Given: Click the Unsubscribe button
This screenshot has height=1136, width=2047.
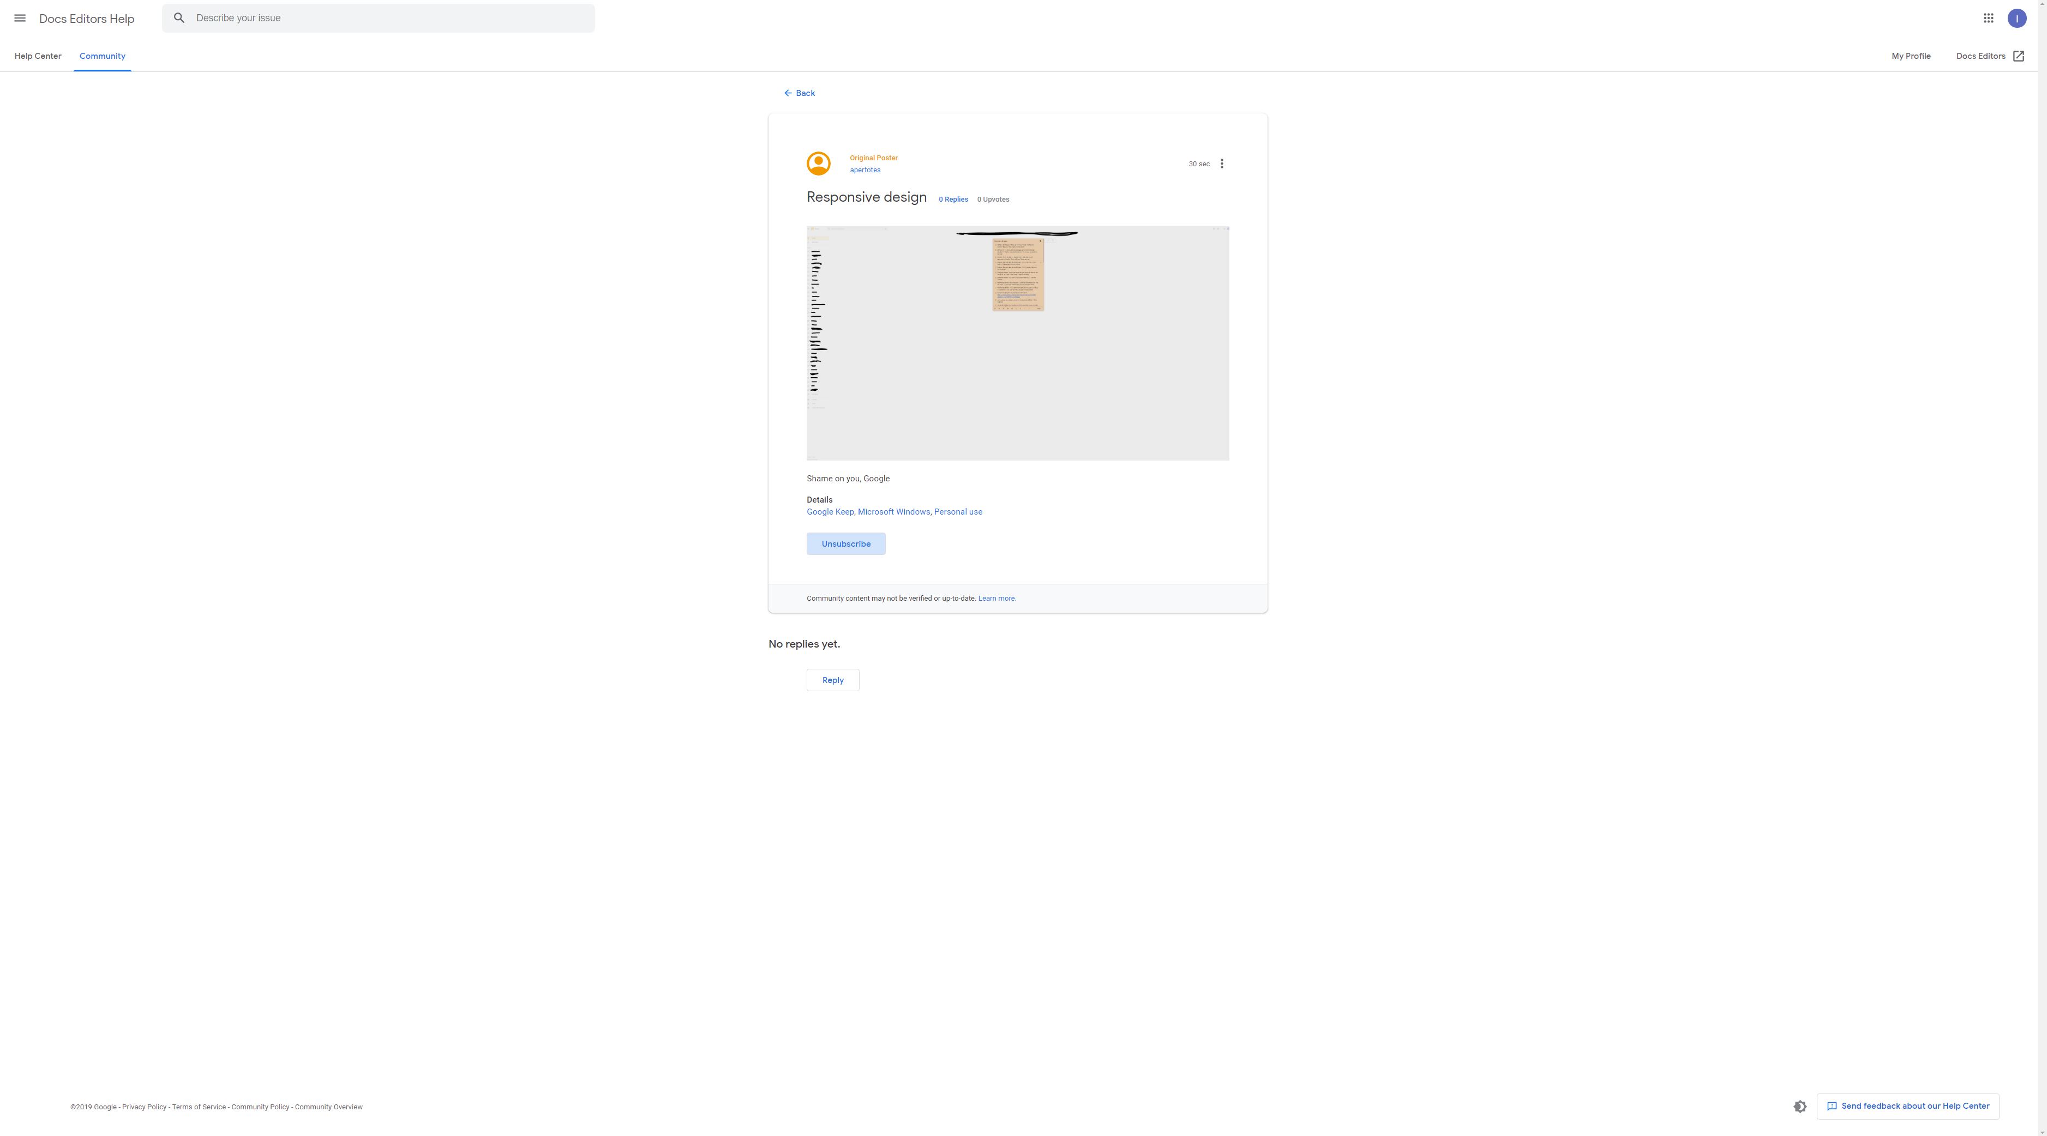Looking at the screenshot, I should [x=845, y=544].
